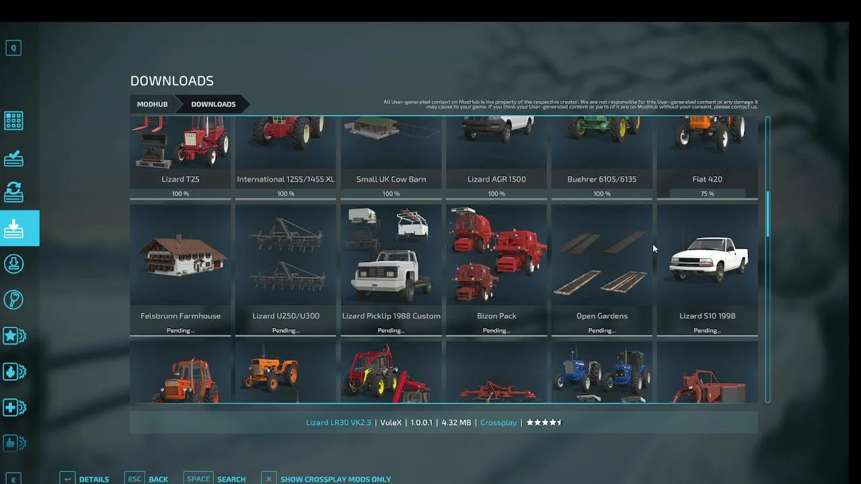Click the Crossplay label in info bar

[498, 423]
